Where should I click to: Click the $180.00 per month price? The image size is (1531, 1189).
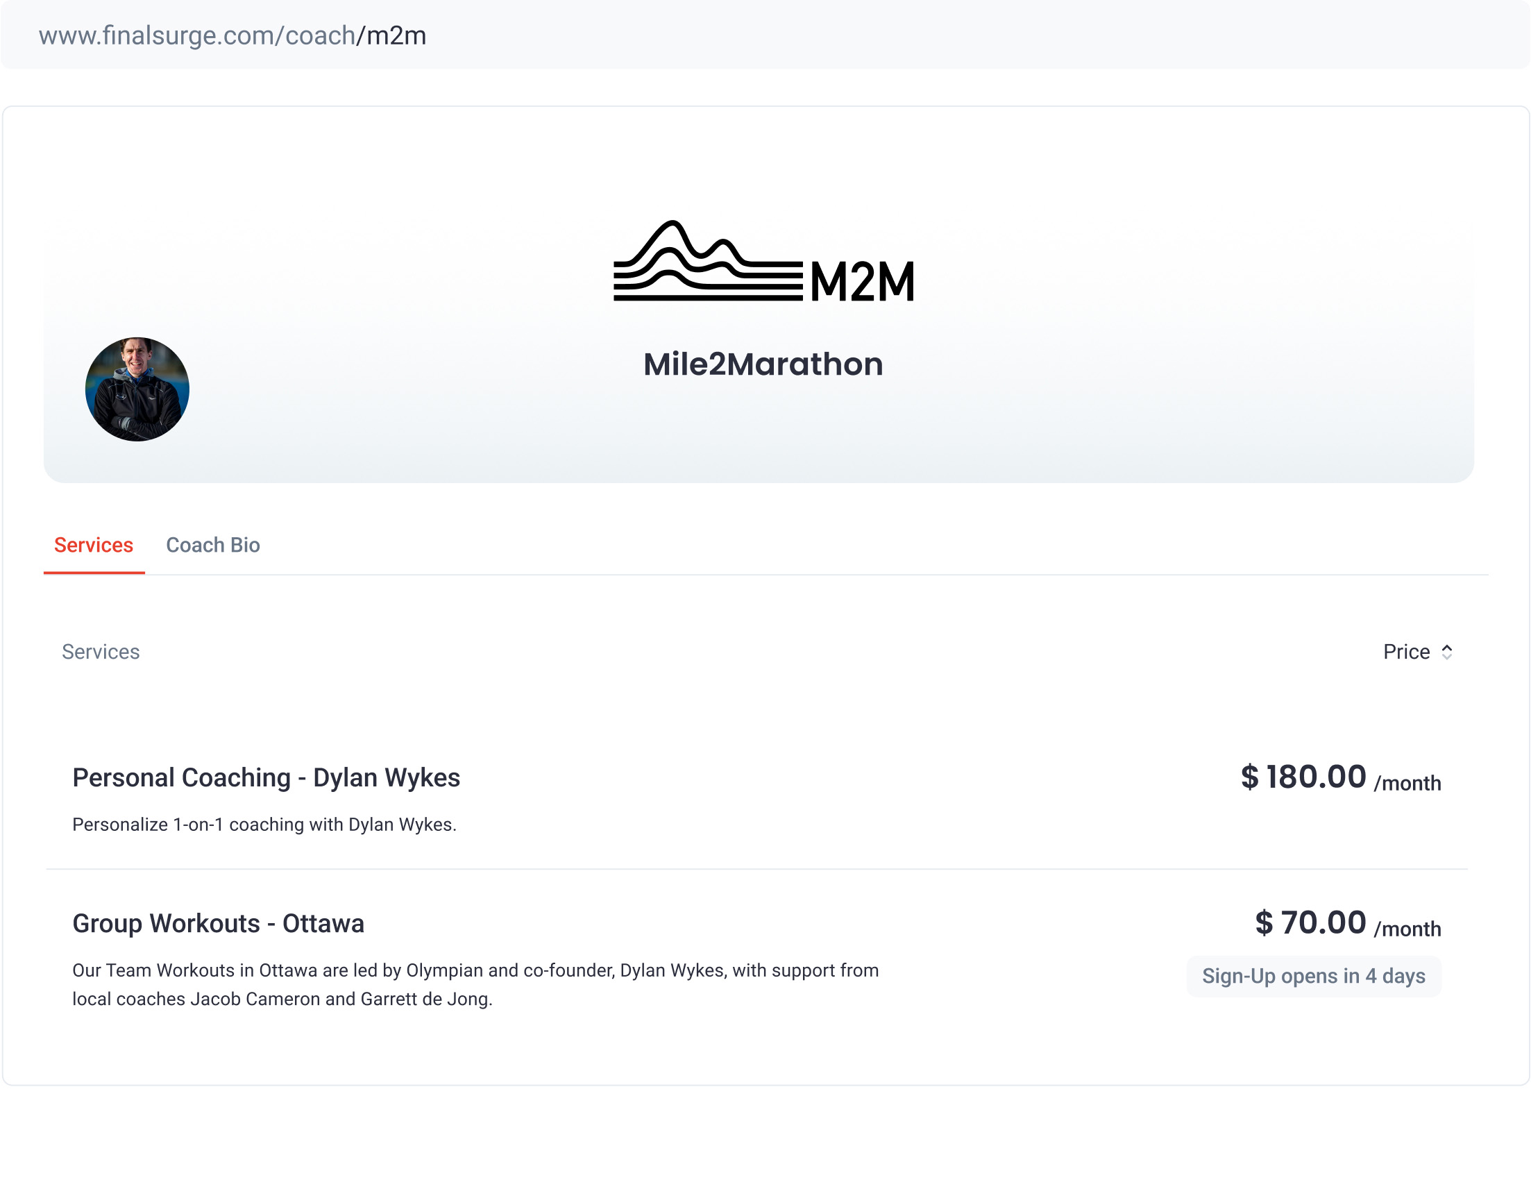pyautogui.click(x=1303, y=777)
